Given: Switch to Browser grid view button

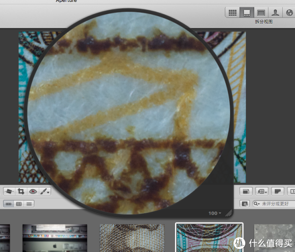Looking at the screenshot, I should click(x=233, y=13).
